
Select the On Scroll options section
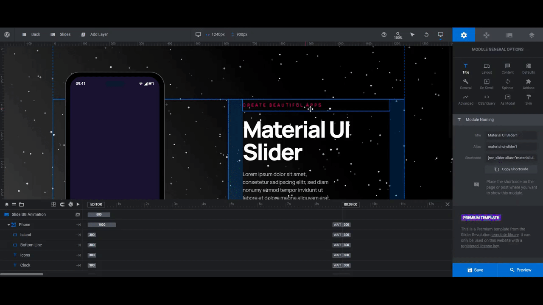tap(487, 84)
